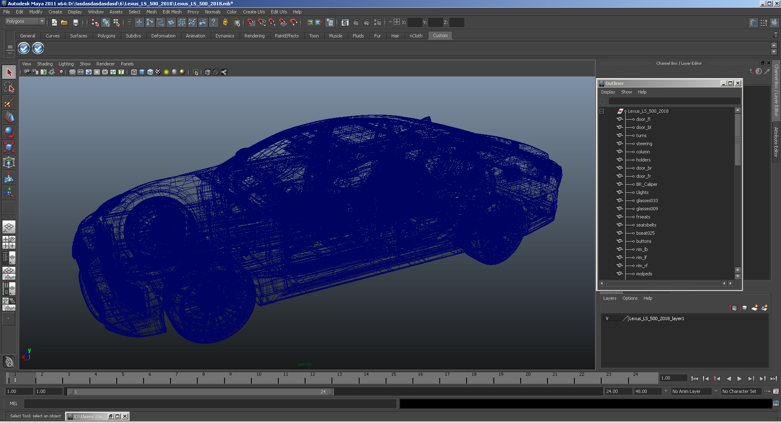Open the shelf options down arrow
The image size is (781, 423).
pyautogui.click(x=10, y=54)
